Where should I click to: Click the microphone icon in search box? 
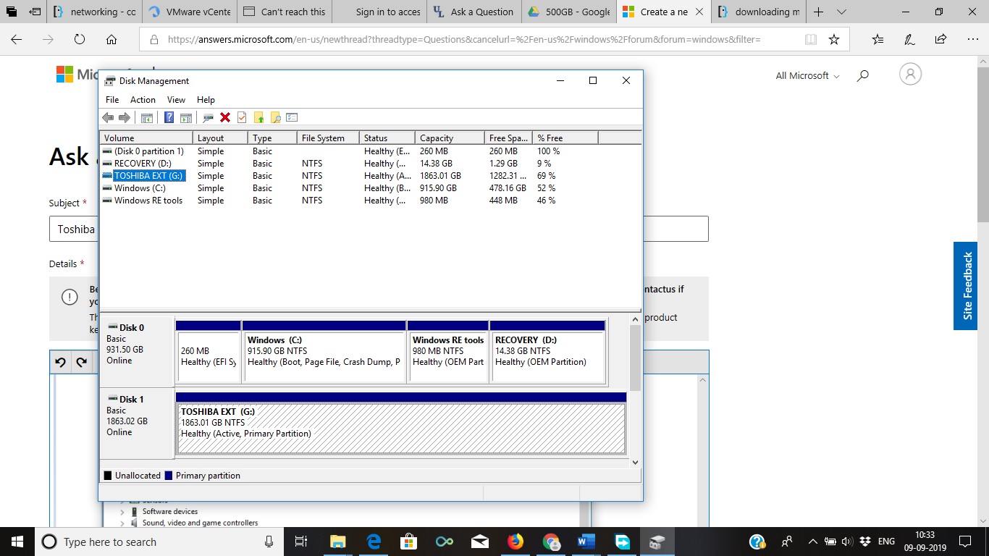(x=269, y=542)
